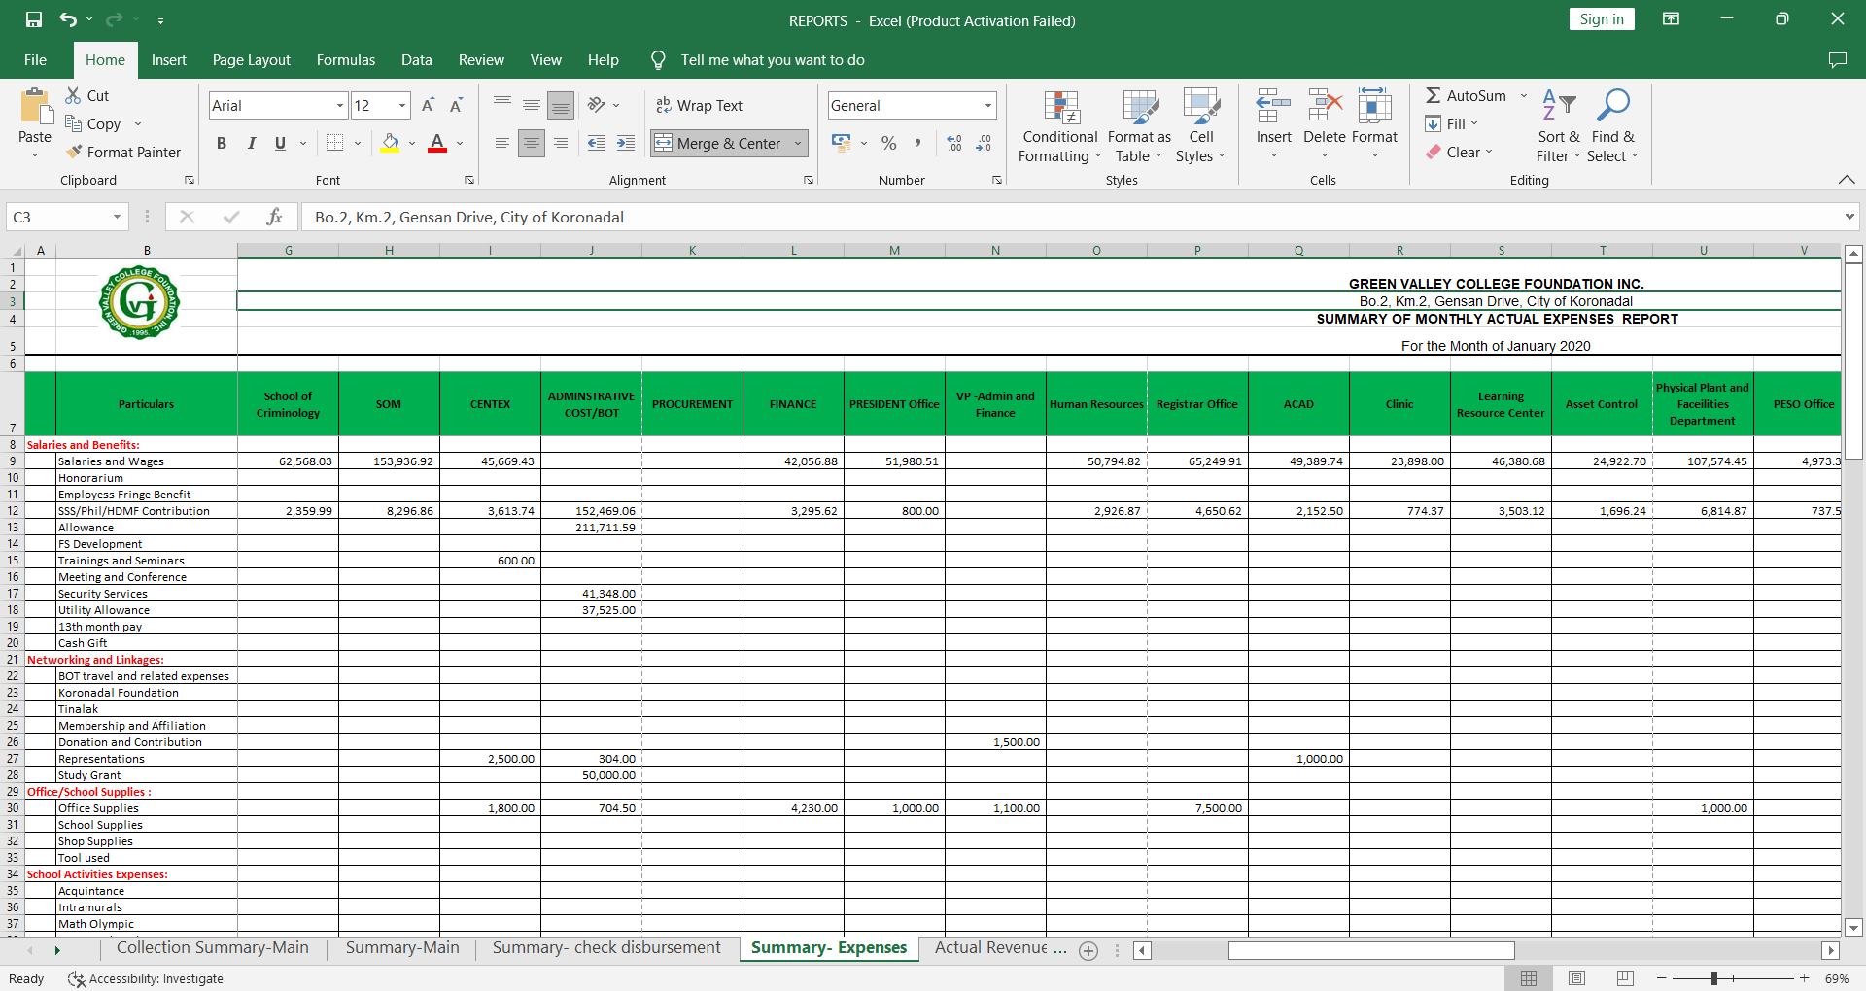Toggle Wrap Text
Image resolution: width=1866 pixels, height=991 pixels.
(699, 105)
